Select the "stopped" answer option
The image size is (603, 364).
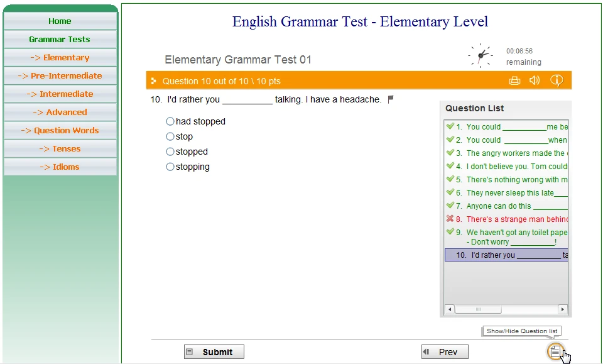click(x=170, y=152)
